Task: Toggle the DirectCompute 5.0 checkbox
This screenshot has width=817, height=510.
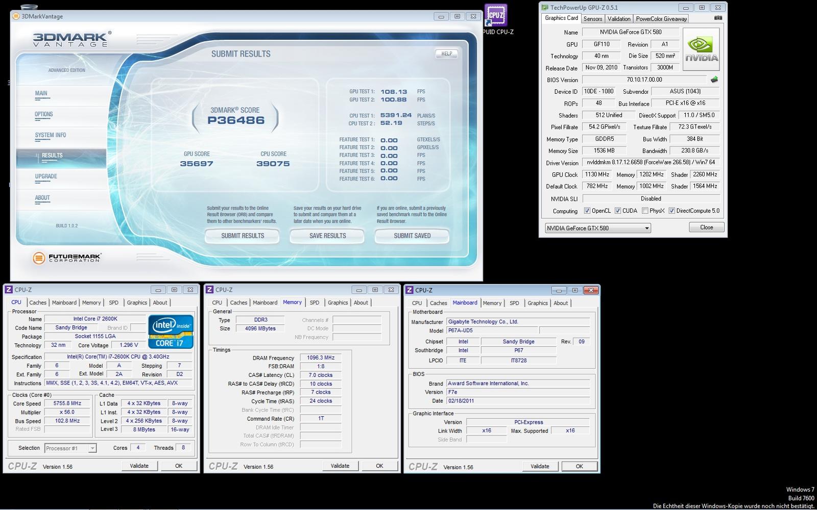Action: (672, 211)
